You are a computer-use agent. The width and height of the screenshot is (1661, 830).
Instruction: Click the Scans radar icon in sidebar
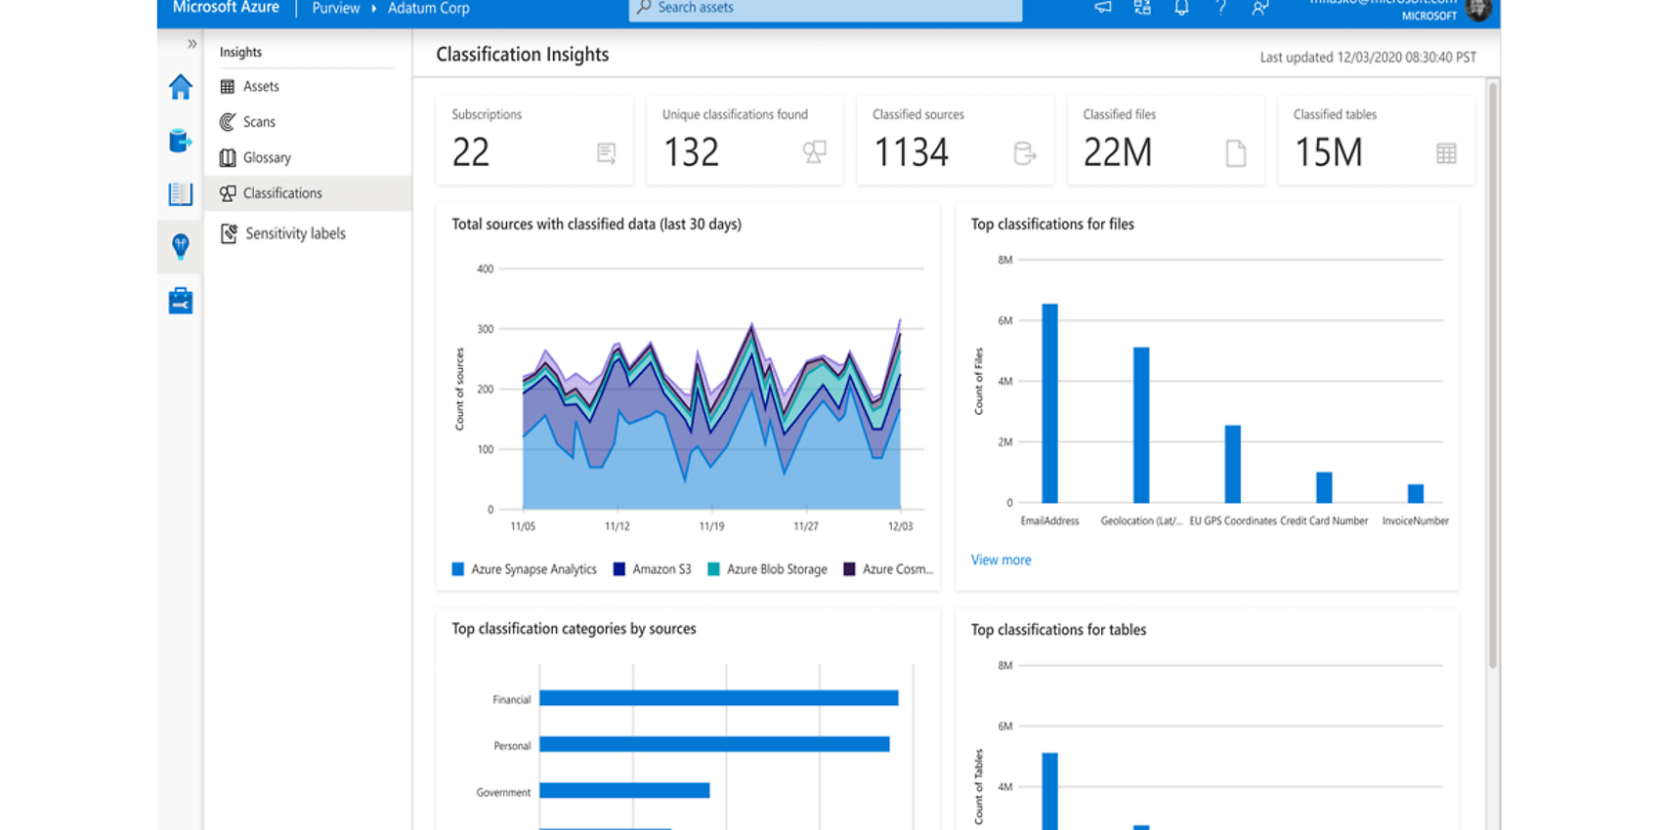click(x=228, y=122)
